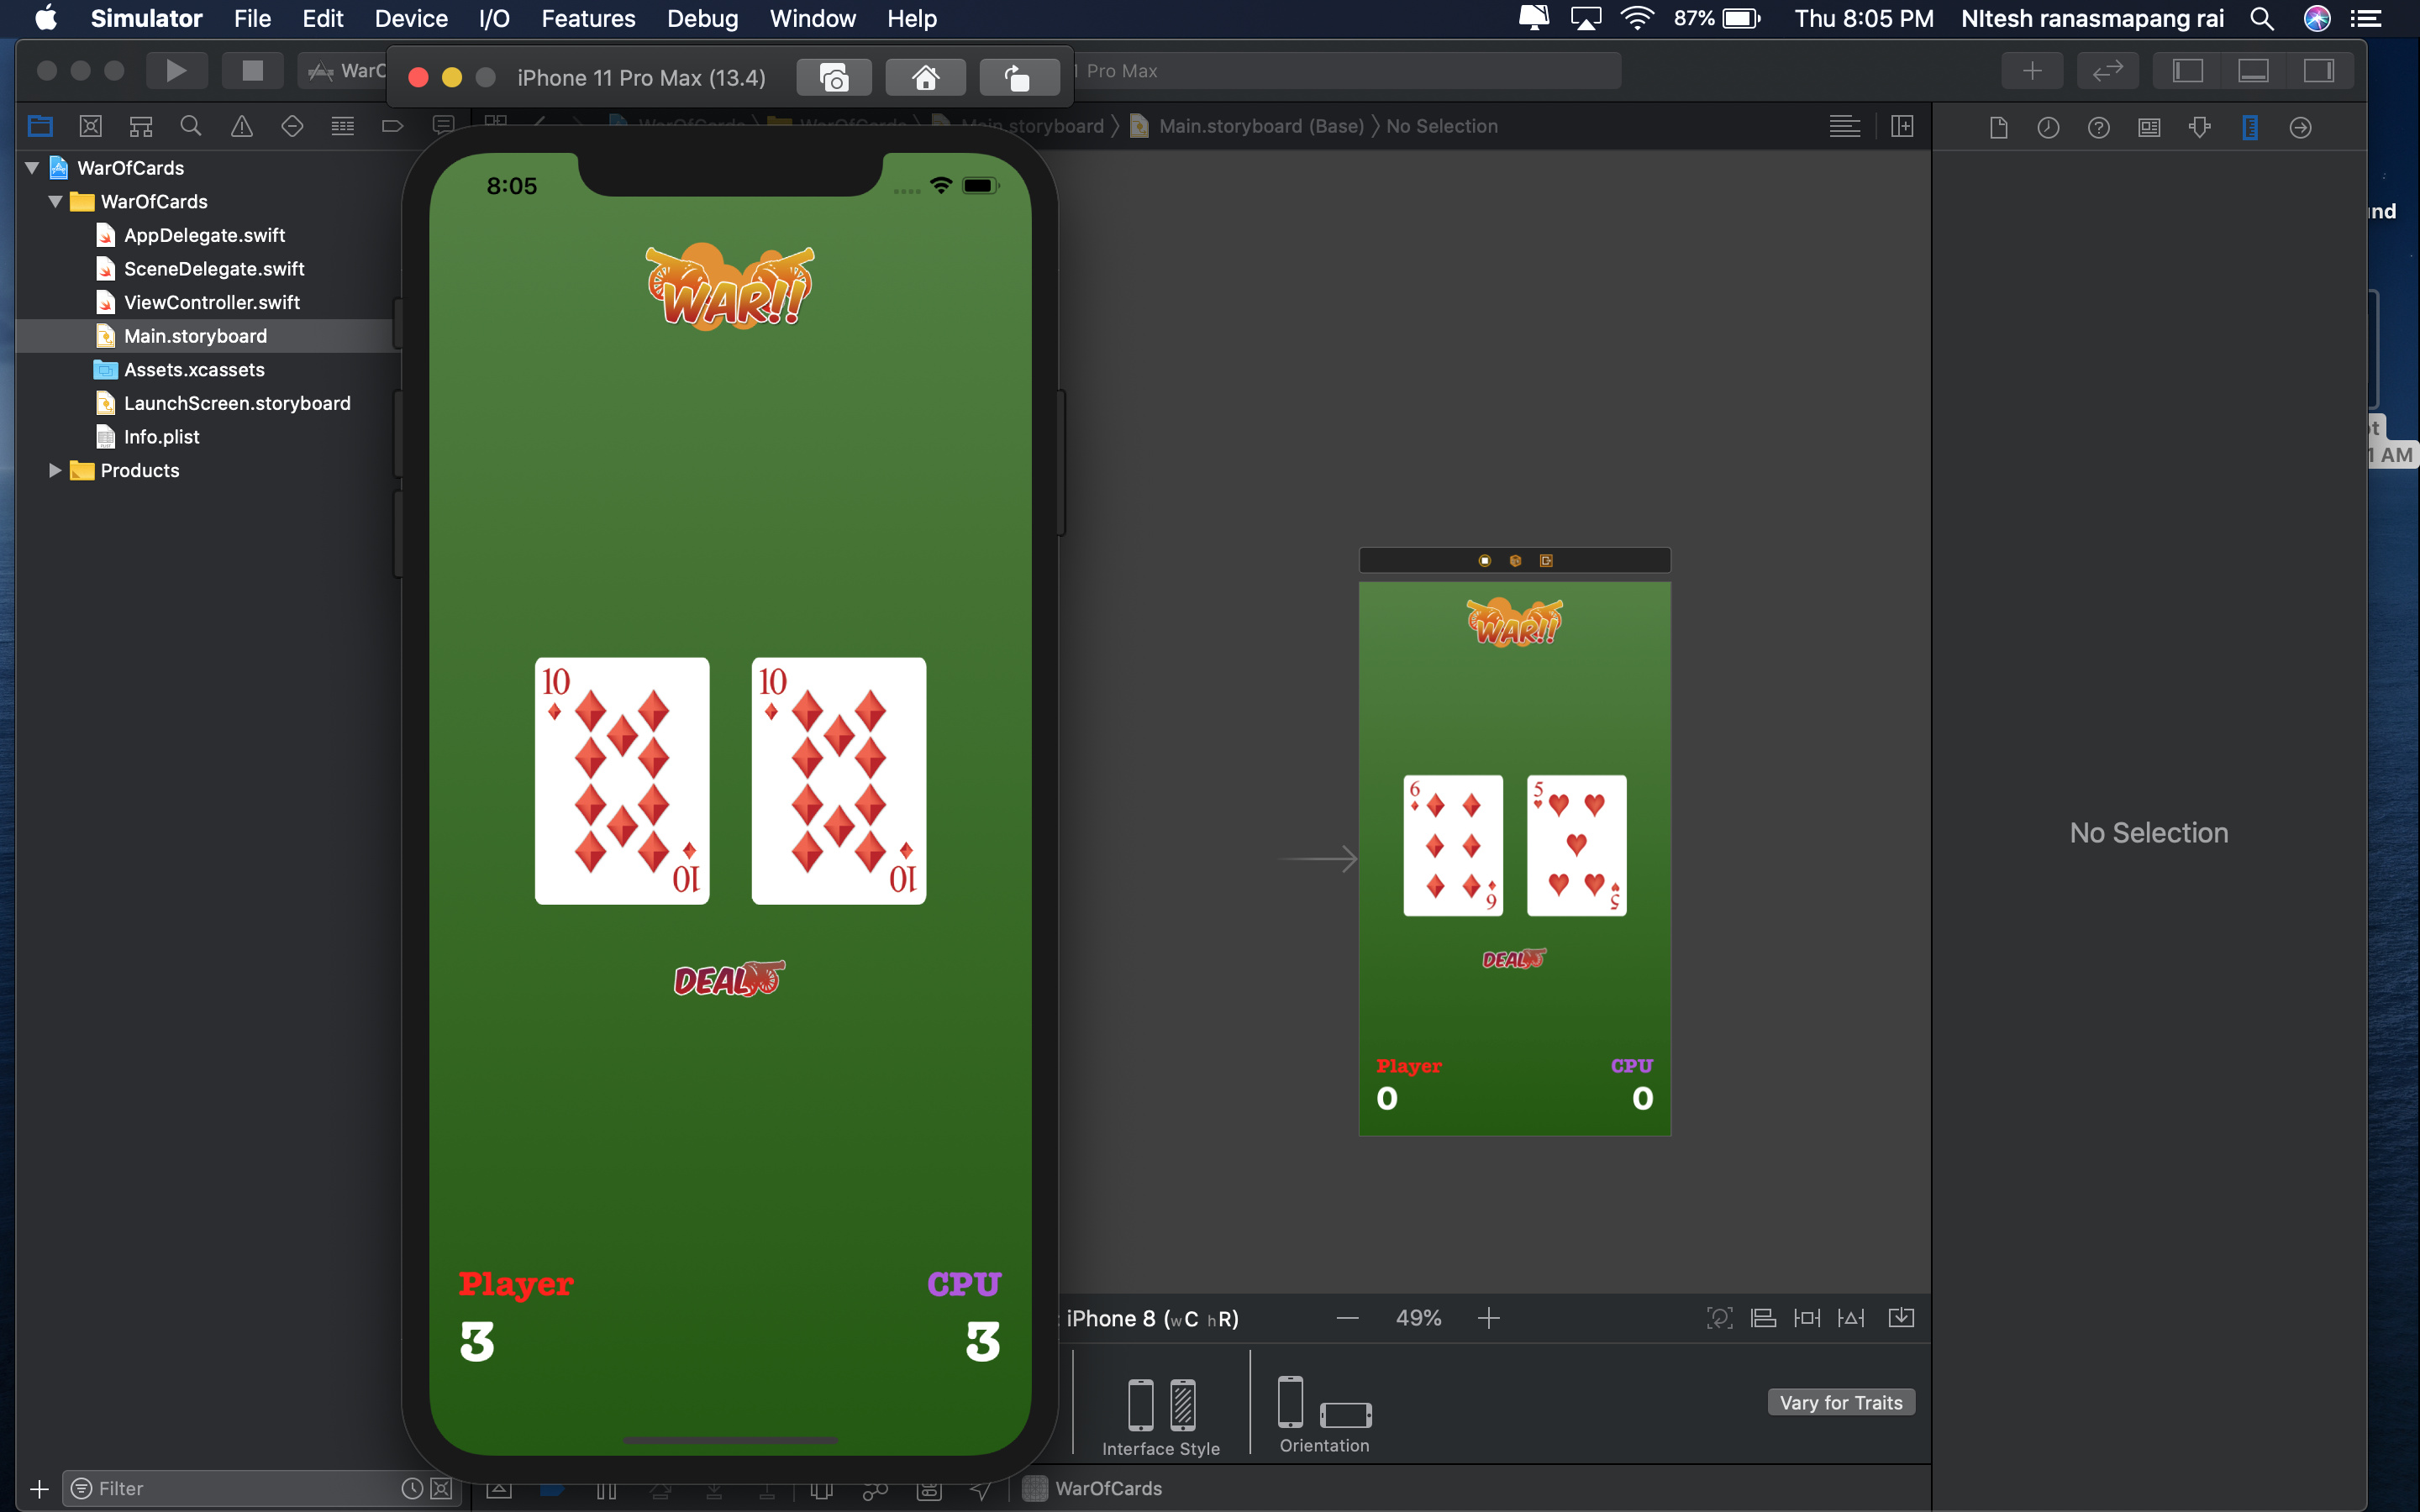
Task: Toggle the bottom debug area panel
Action: (2252, 71)
